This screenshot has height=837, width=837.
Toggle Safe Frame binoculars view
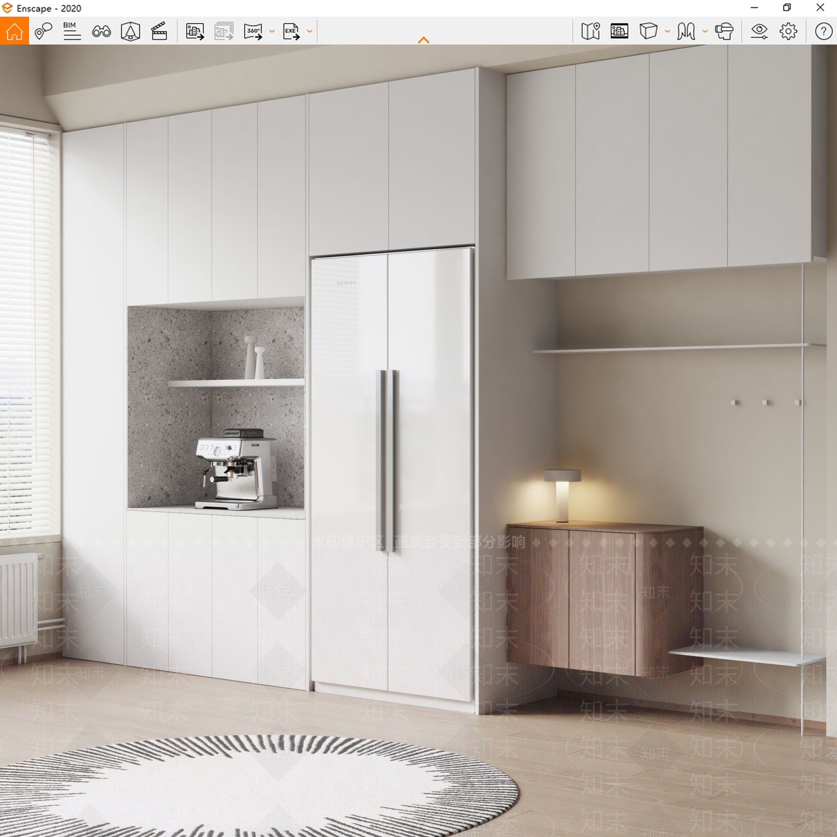tap(101, 31)
